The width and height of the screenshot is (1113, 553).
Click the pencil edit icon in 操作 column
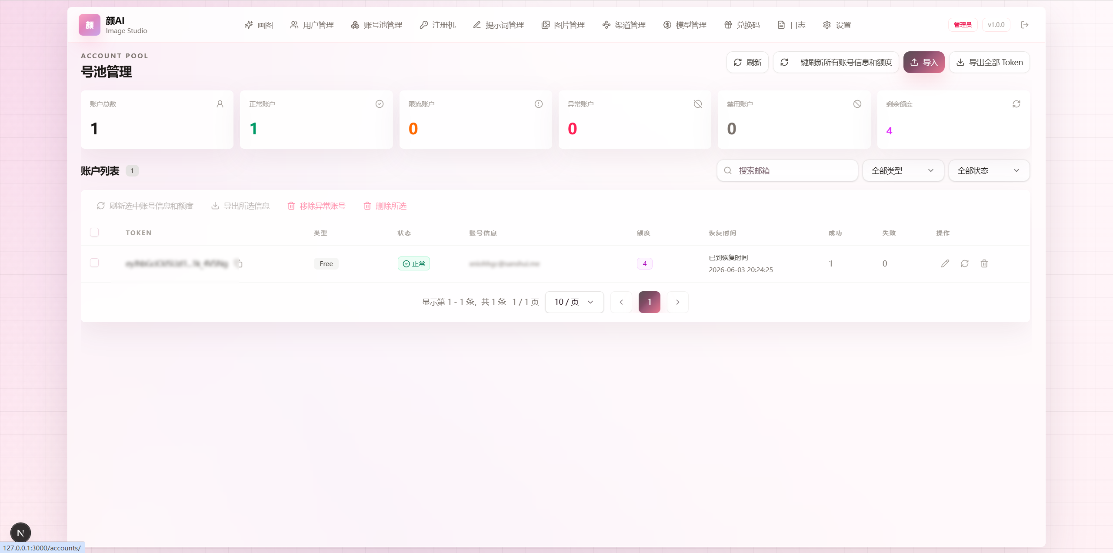(945, 263)
